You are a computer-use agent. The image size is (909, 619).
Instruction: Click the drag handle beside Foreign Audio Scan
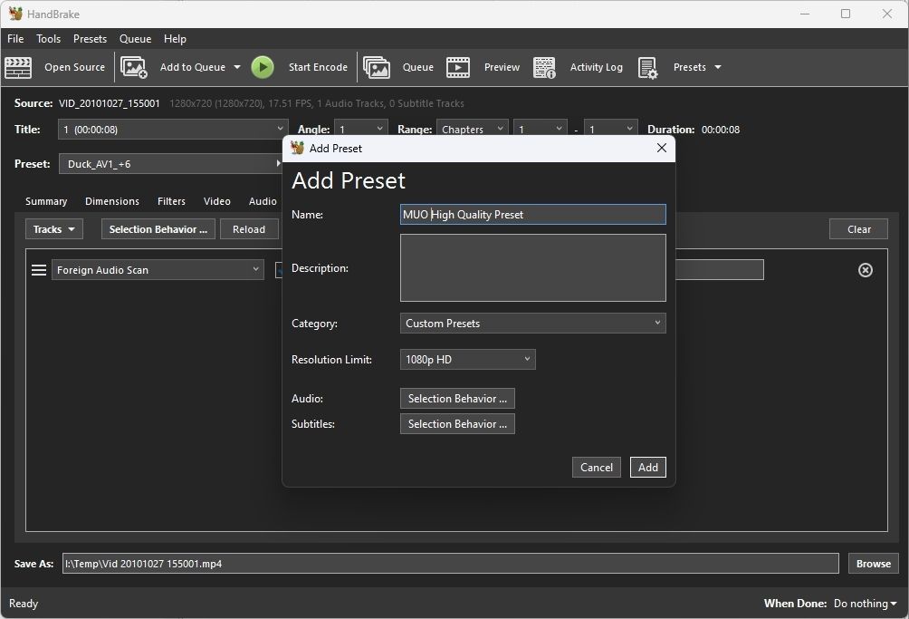[36, 269]
